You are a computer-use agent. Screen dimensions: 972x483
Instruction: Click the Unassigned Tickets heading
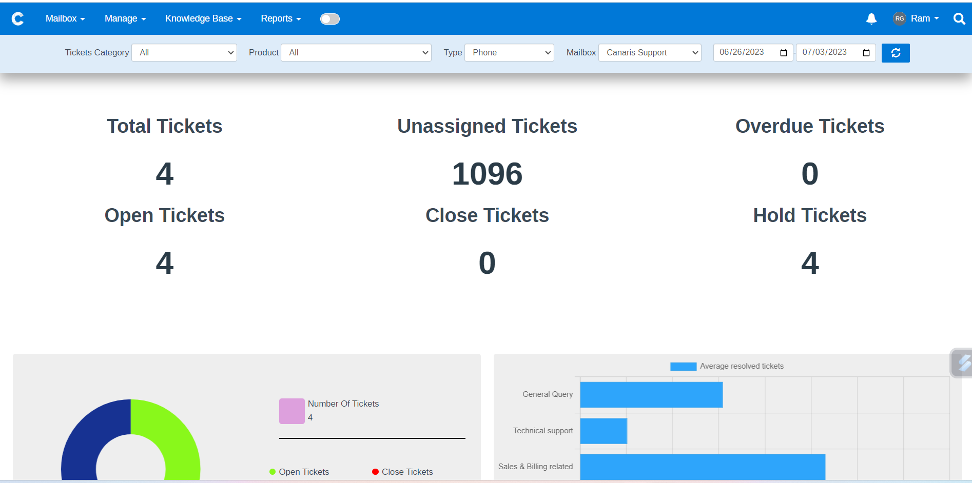[x=487, y=126]
